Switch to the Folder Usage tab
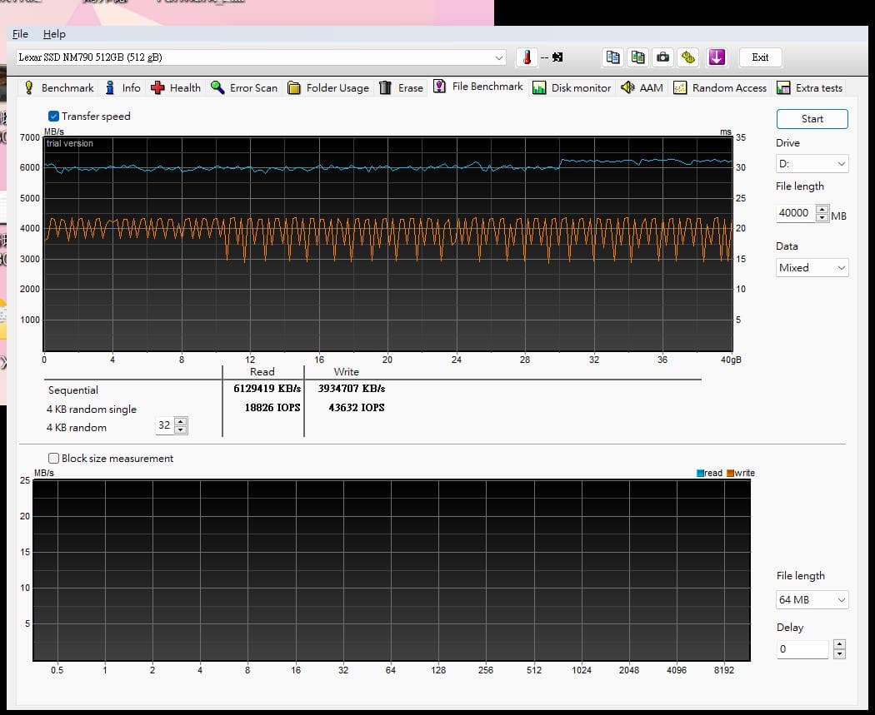 click(x=328, y=87)
